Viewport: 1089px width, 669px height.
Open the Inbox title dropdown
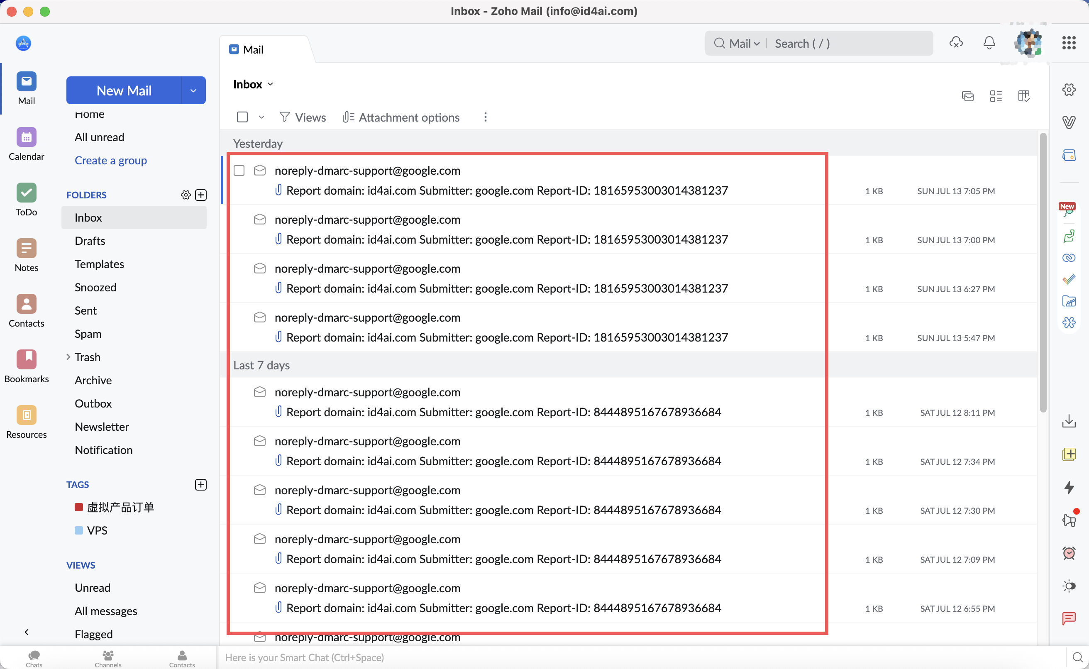pyautogui.click(x=270, y=85)
